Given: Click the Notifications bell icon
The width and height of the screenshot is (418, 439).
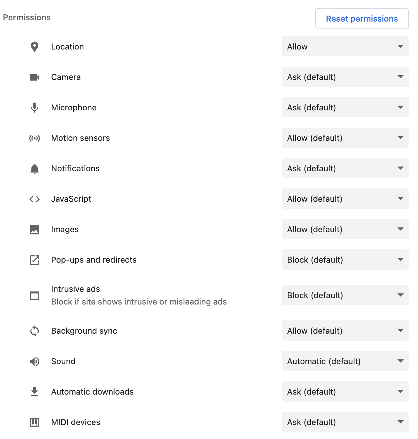Looking at the screenshot, I should click(x=35, y=168).
